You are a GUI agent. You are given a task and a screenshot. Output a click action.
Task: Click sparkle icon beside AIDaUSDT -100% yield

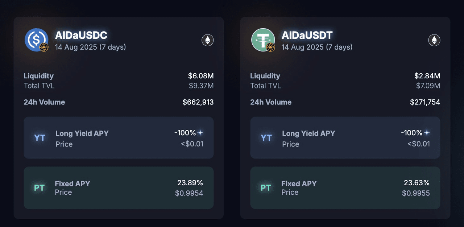[427, 133]
